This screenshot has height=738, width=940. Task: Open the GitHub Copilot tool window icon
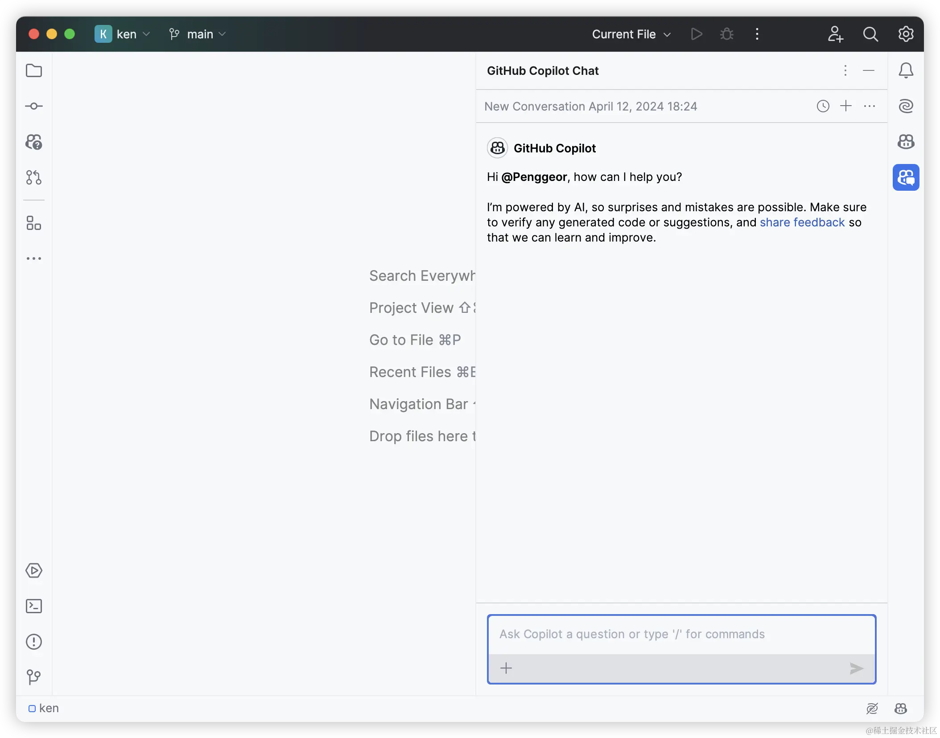(906, 142)
